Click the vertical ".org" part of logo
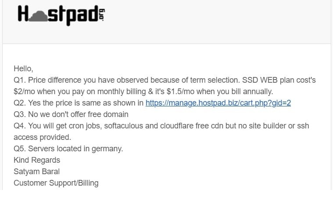Image resolution: width=333 pixels, height=201 pixels. [x=102, y=15]
